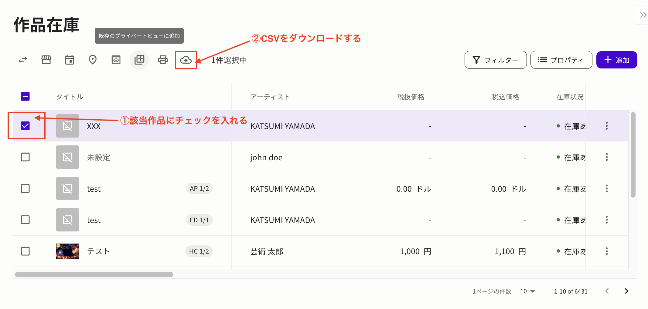Click the horizontal table scrollbar

point(94,274)
